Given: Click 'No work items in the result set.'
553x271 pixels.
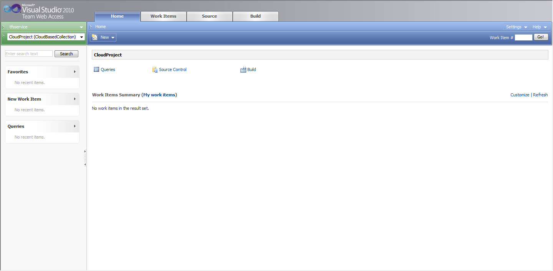Looking at the screenshot, I should pyautogui.click(x=120, y=108).
